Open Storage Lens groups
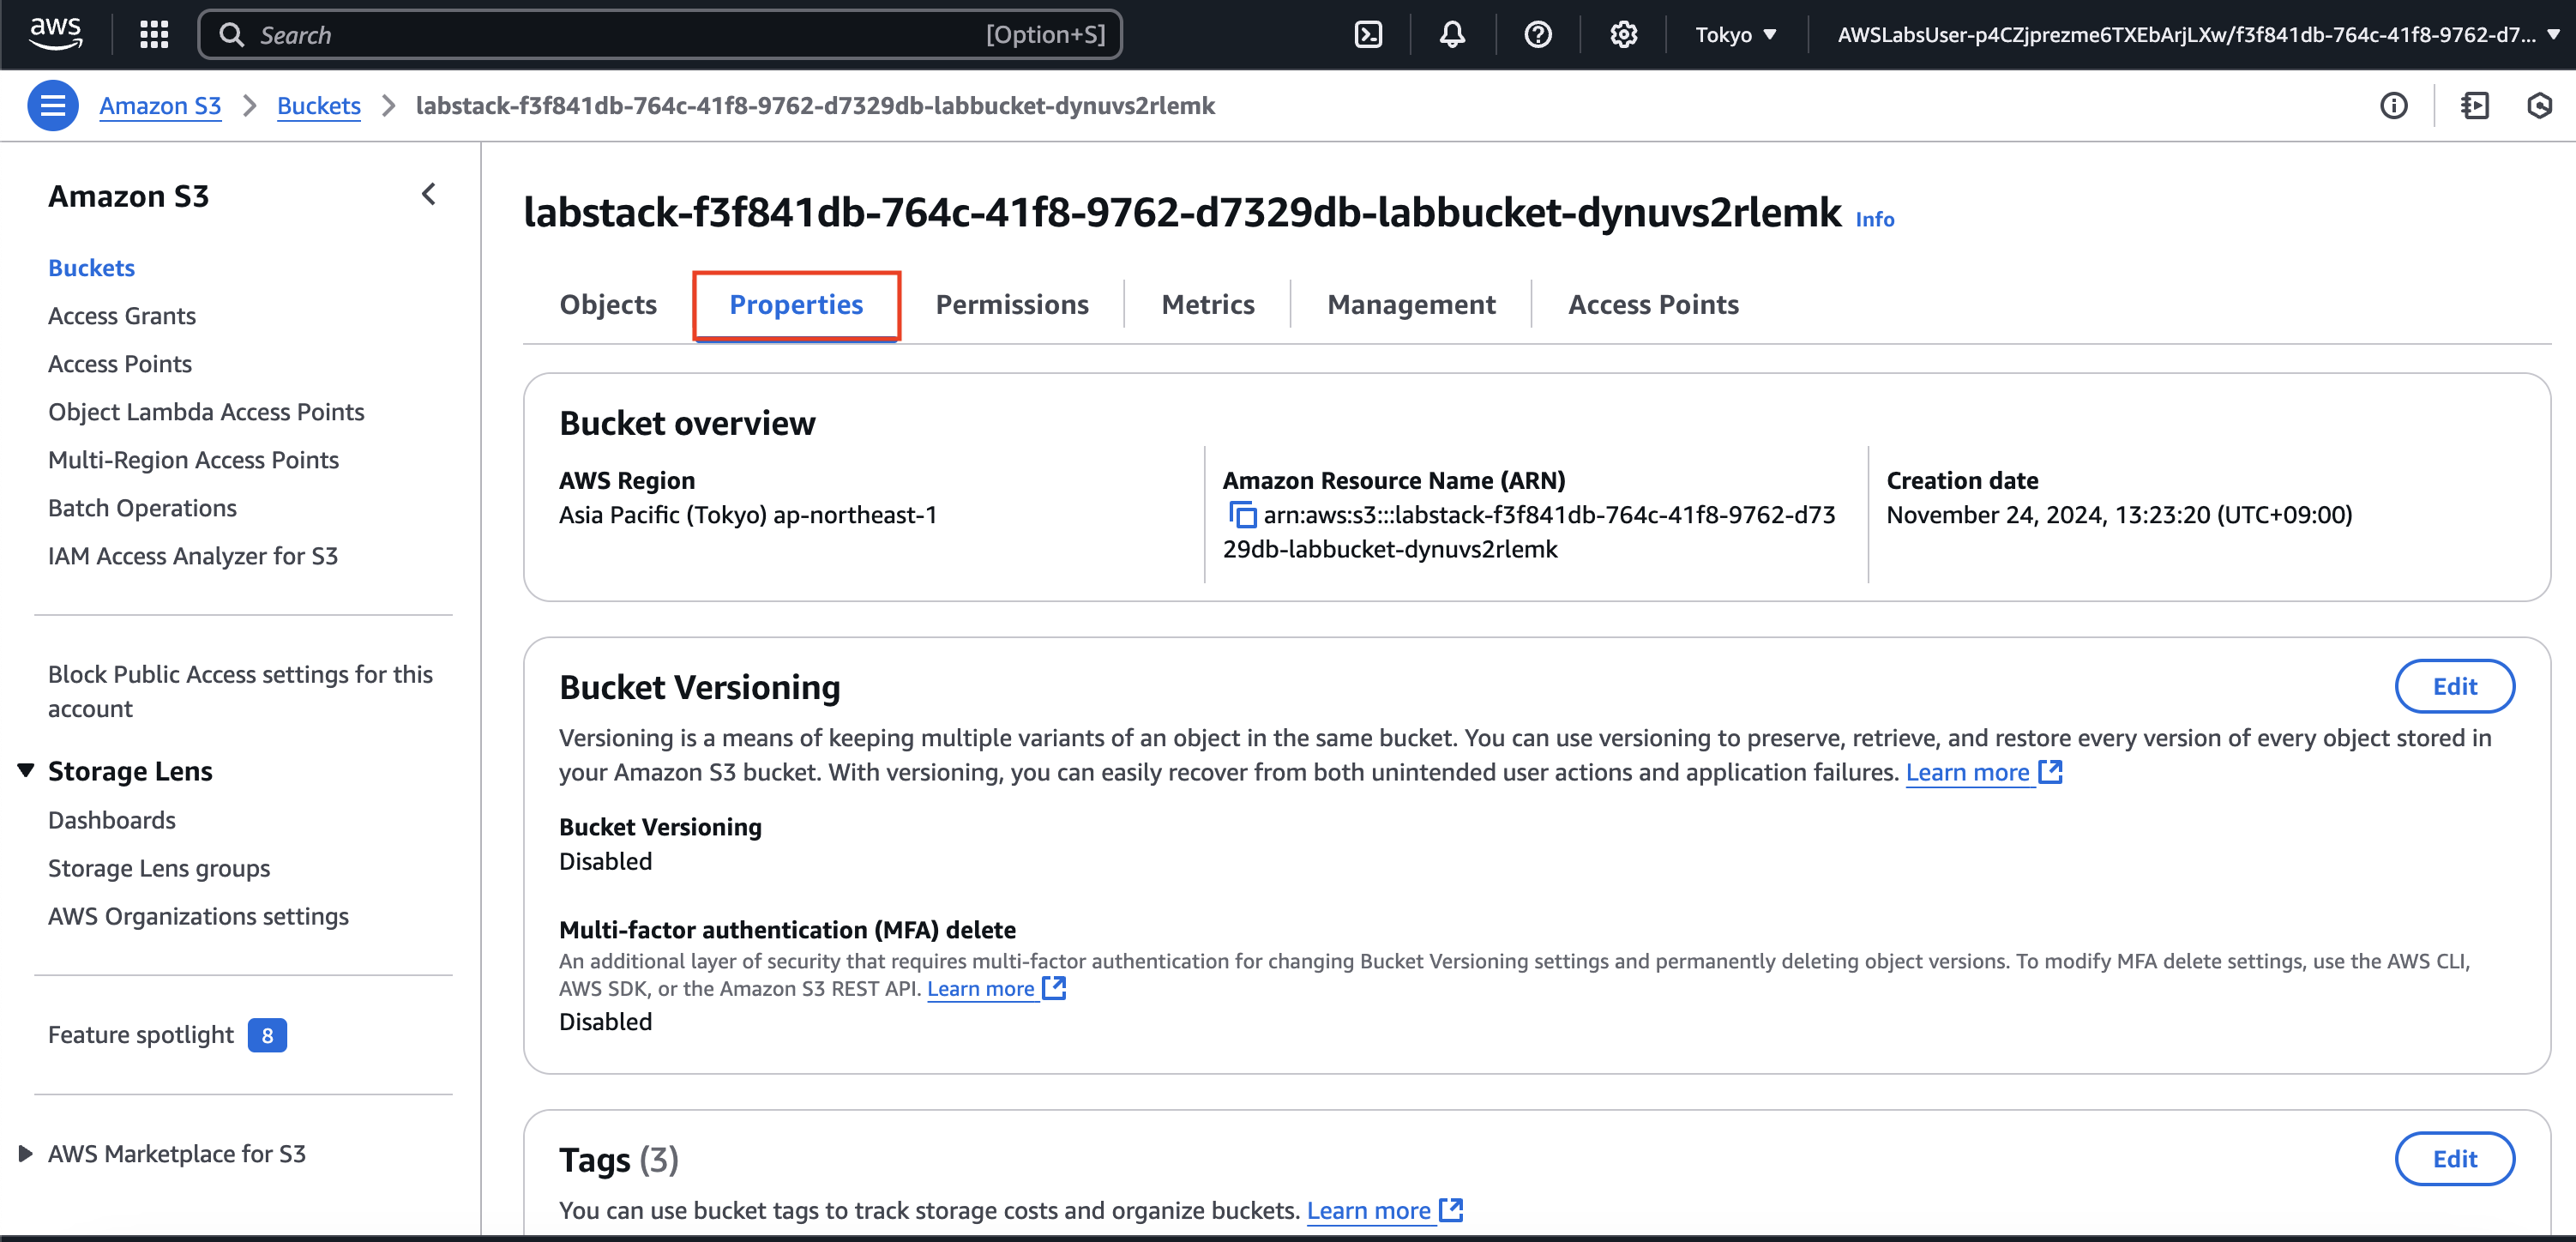Image resolution: width=2576 pixels, height=1242 pixels. (x=159, y=867)
